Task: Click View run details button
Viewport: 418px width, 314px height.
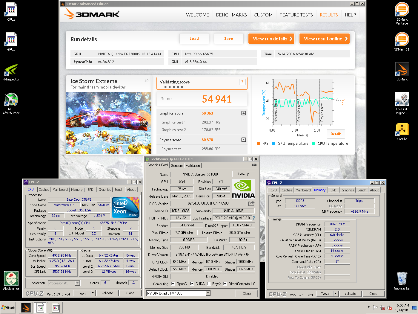Action: click(x=271, y=39)
